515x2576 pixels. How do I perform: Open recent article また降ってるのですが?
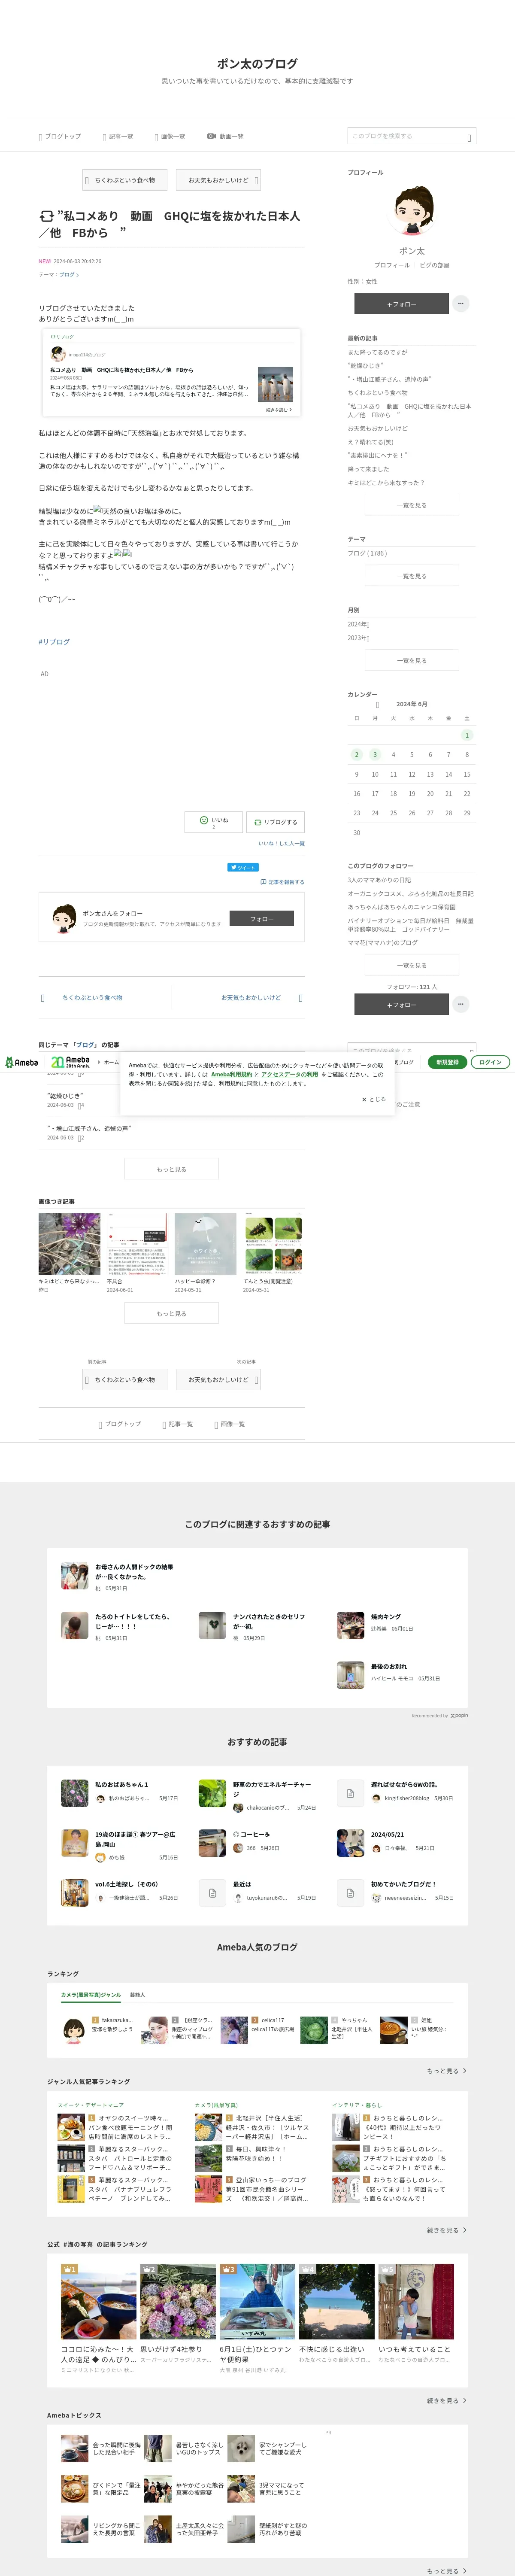[x=377, y=352]
